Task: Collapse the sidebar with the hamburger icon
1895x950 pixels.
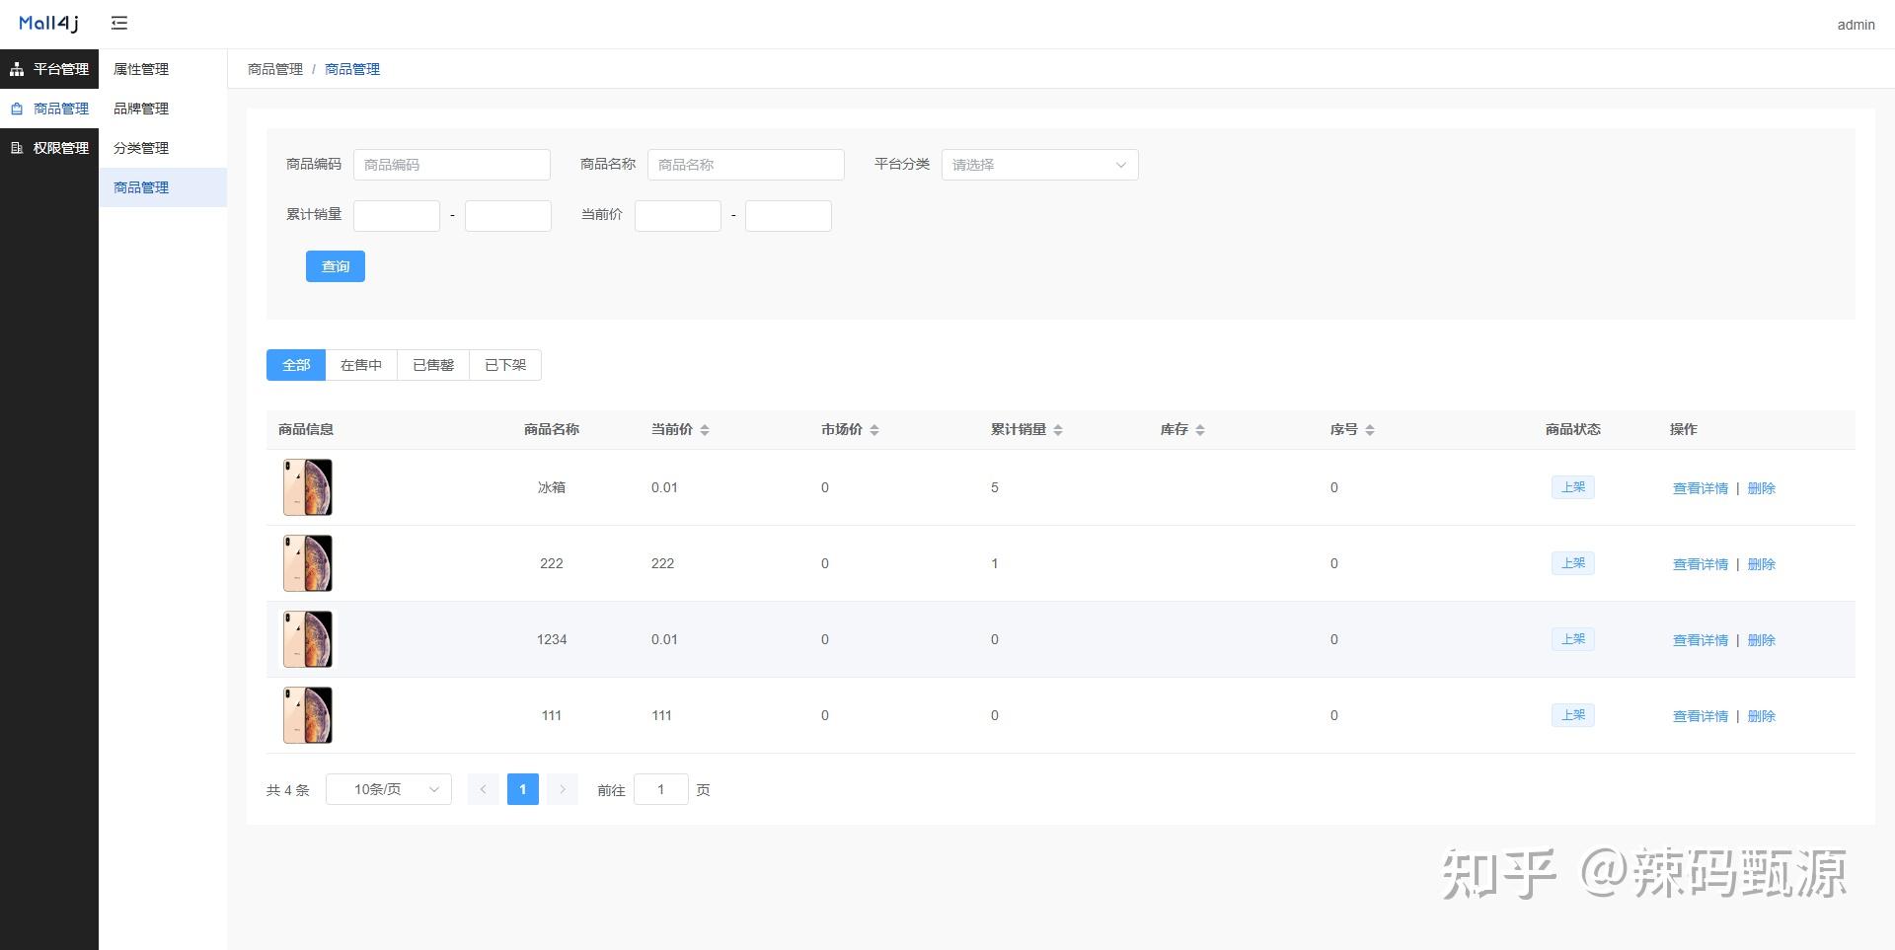Action: (119, 22)
